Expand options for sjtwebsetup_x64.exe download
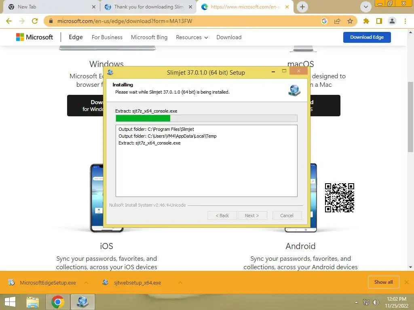 [x=180, y=283]
